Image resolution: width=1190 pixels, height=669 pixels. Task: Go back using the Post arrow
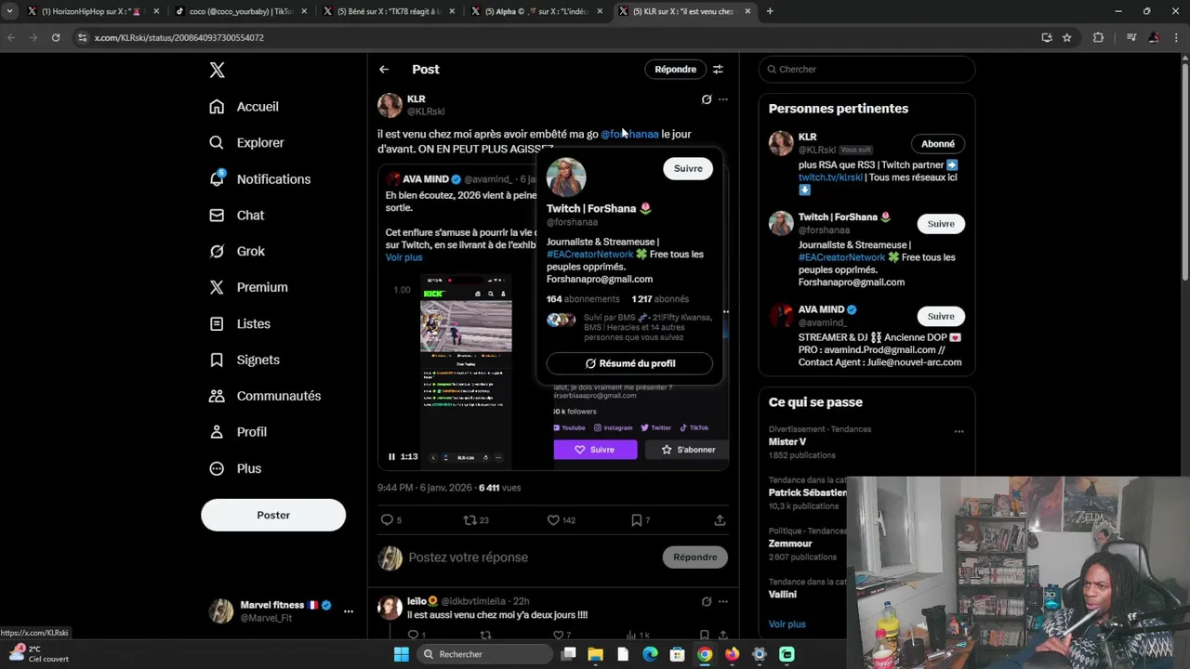(384, 70)
